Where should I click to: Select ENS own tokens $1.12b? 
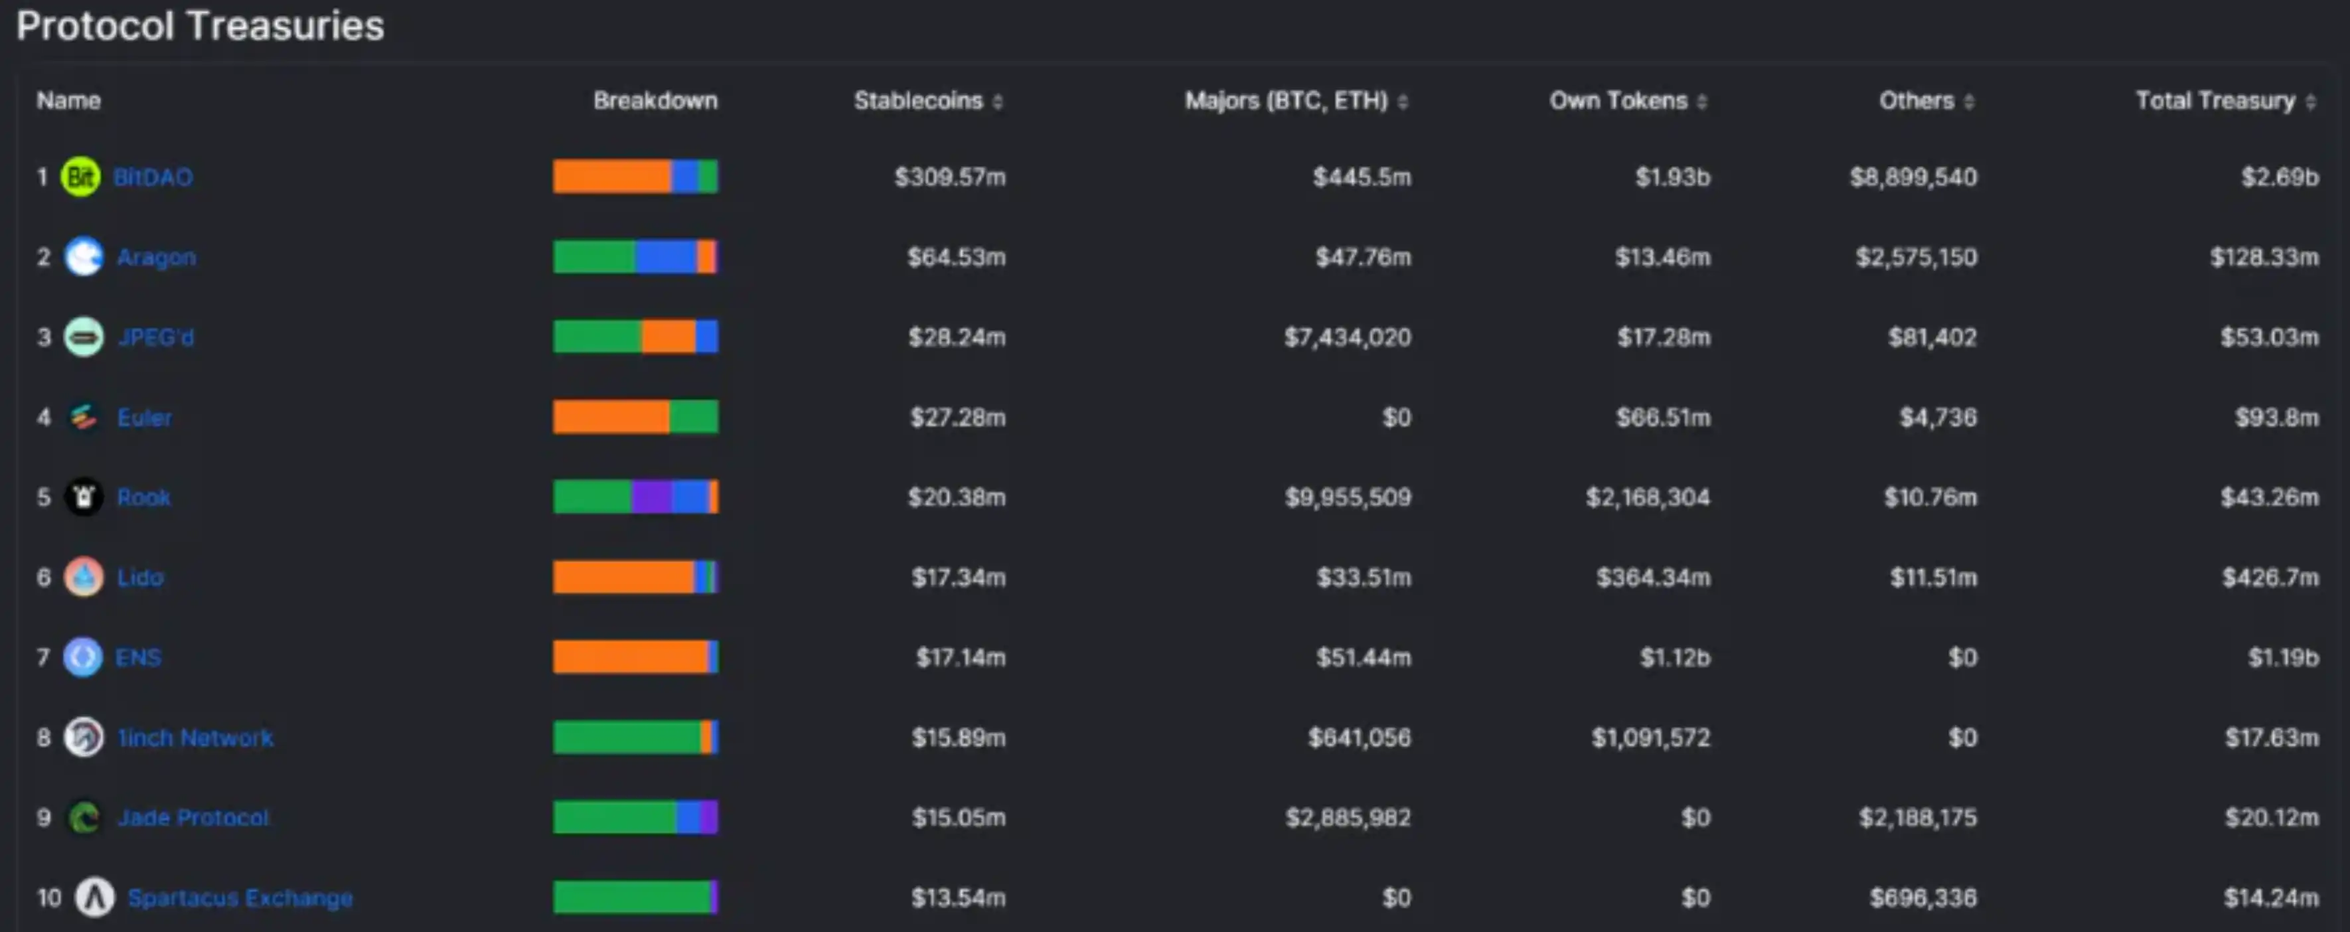pos(1675,657)
